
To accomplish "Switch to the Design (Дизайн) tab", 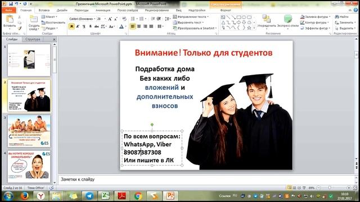I will coord(62,10).
